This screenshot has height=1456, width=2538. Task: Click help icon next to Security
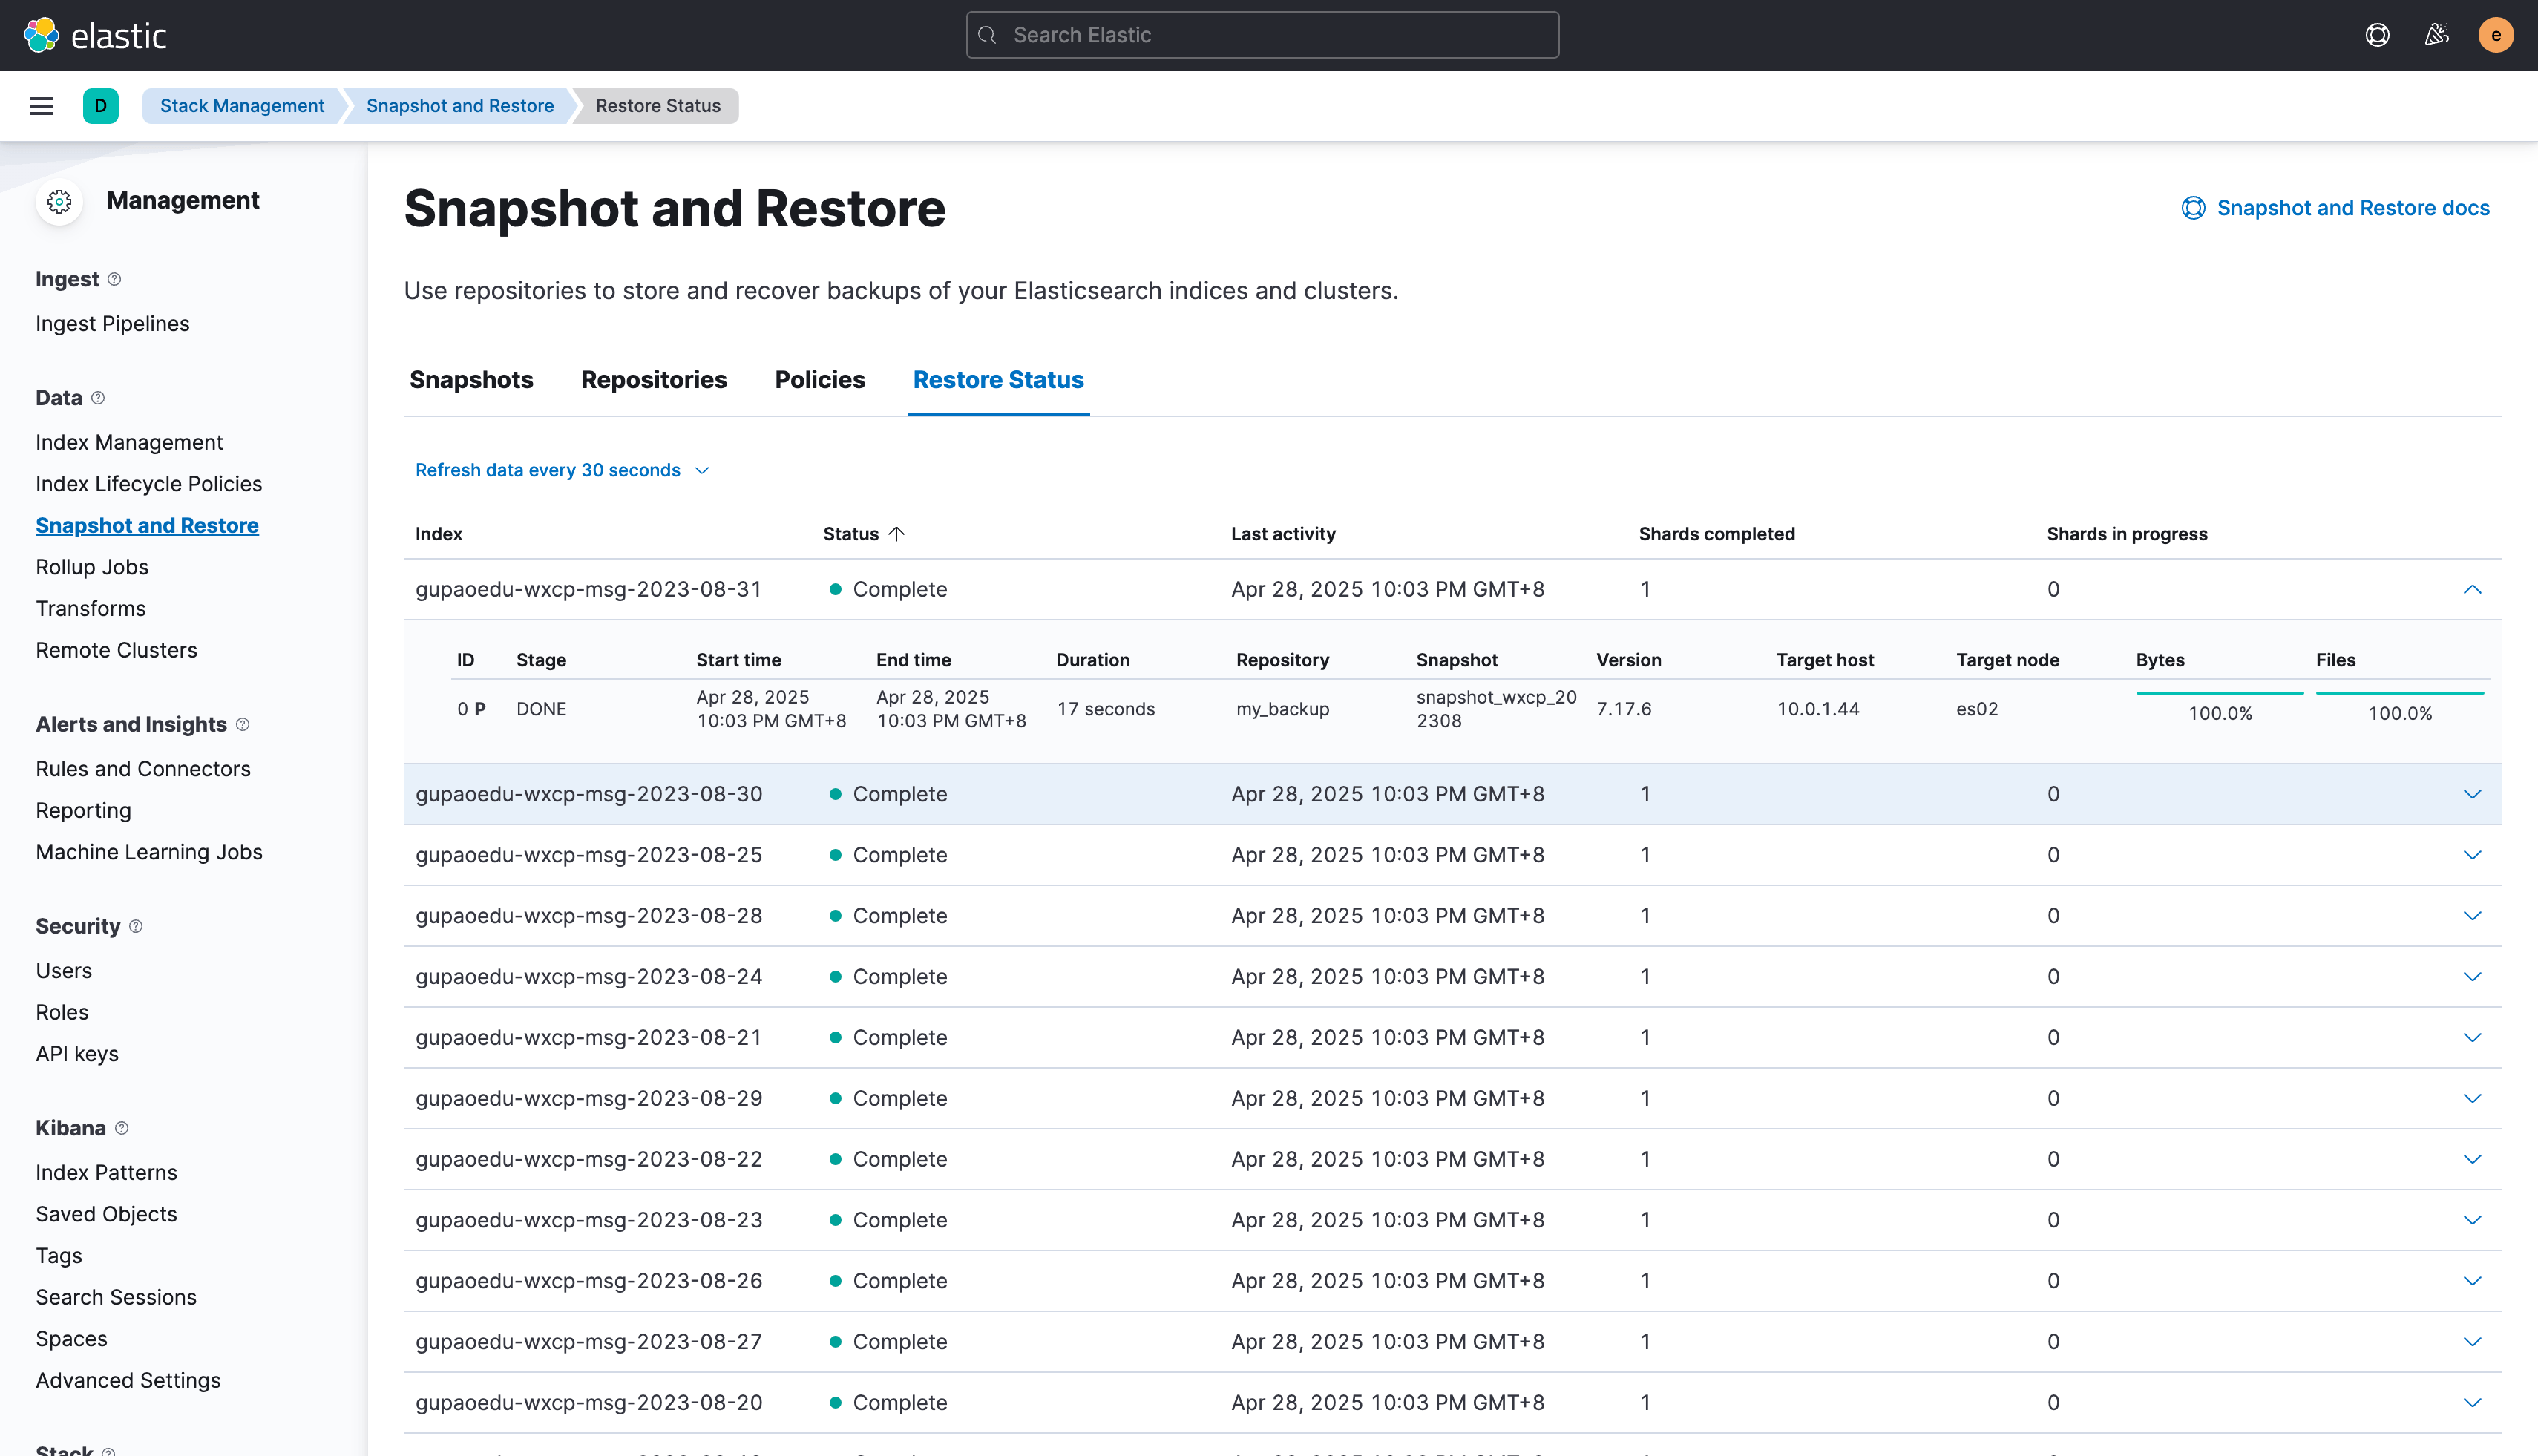136,926
